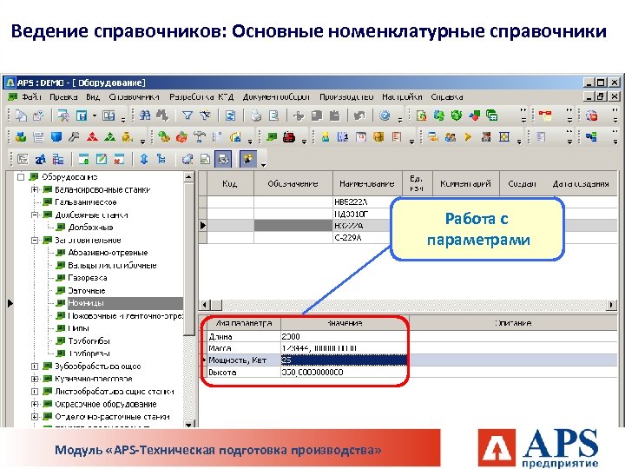Open the Файл menu

click(x=31, y=97)
